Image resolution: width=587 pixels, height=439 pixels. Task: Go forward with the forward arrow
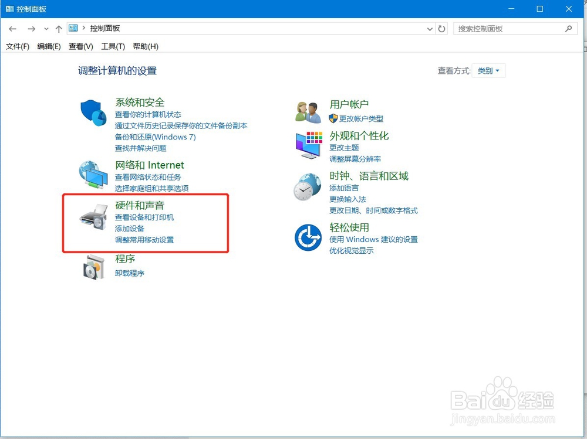[x=32, y=29]
